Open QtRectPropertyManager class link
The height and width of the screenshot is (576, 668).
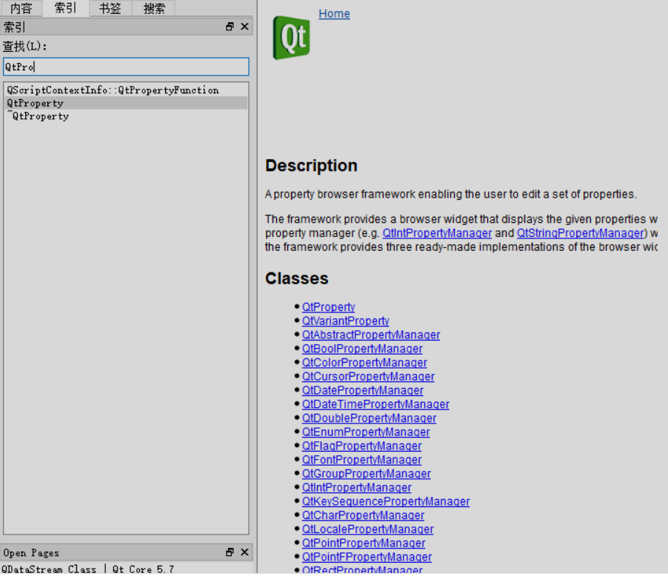tap(362, 570)
